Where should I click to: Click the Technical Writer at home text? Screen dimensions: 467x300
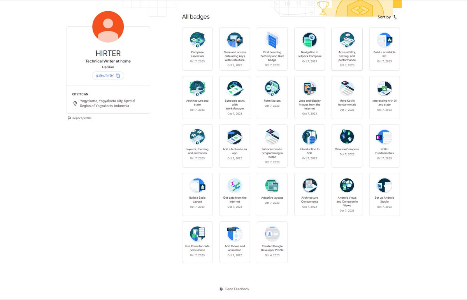(108, 61)
